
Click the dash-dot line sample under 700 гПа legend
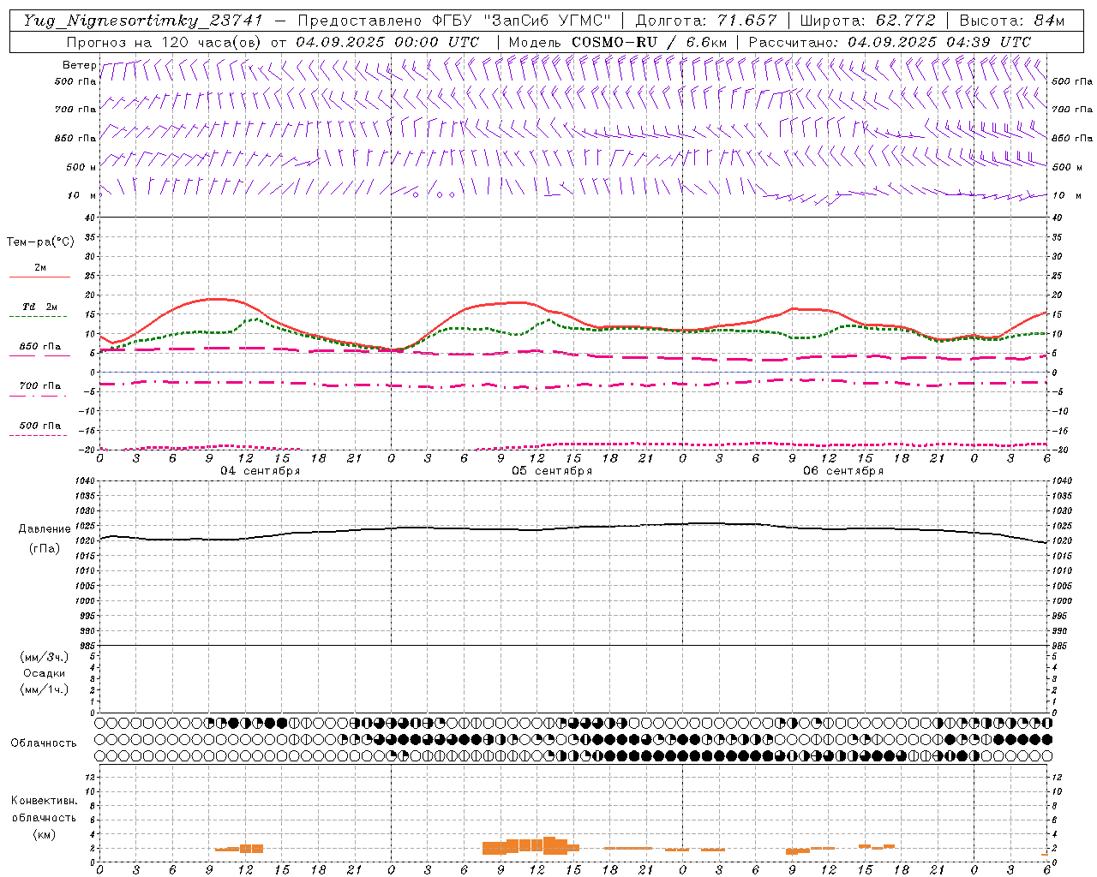[38, 396]
